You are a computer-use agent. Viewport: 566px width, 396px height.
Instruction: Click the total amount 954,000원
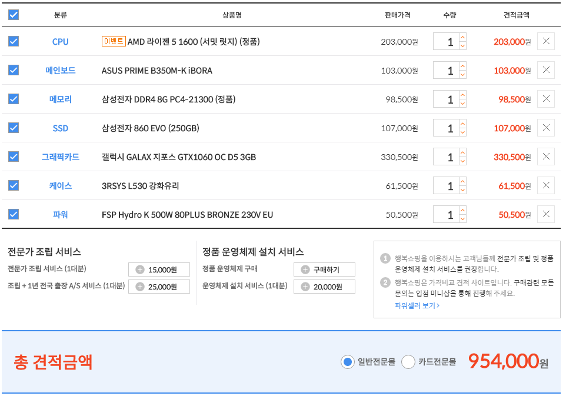[x=508, y=361]
